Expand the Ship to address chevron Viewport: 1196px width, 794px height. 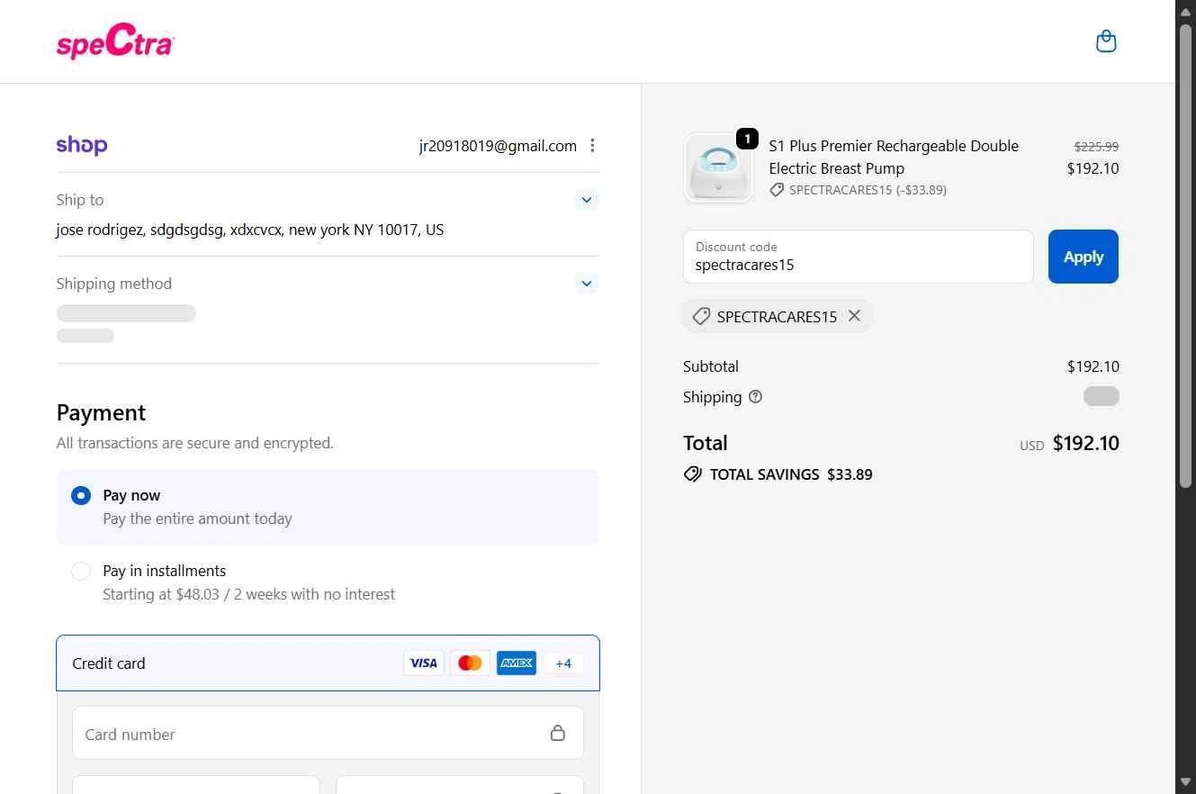click(x=587, y=200)
